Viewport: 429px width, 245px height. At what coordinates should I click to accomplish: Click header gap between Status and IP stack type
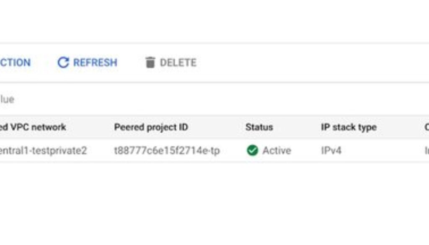coord(297,127)
